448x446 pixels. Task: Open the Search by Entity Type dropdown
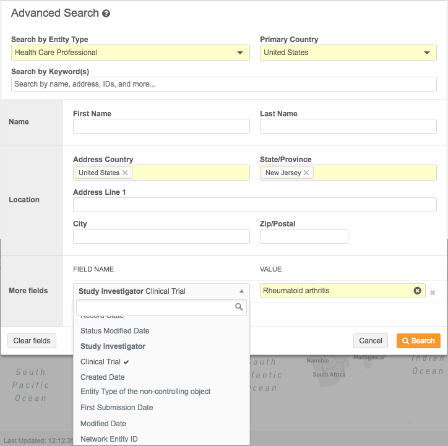point(240,53)
